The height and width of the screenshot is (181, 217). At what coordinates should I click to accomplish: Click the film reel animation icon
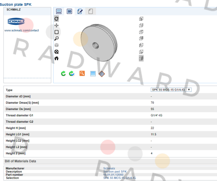coord(56,52)
